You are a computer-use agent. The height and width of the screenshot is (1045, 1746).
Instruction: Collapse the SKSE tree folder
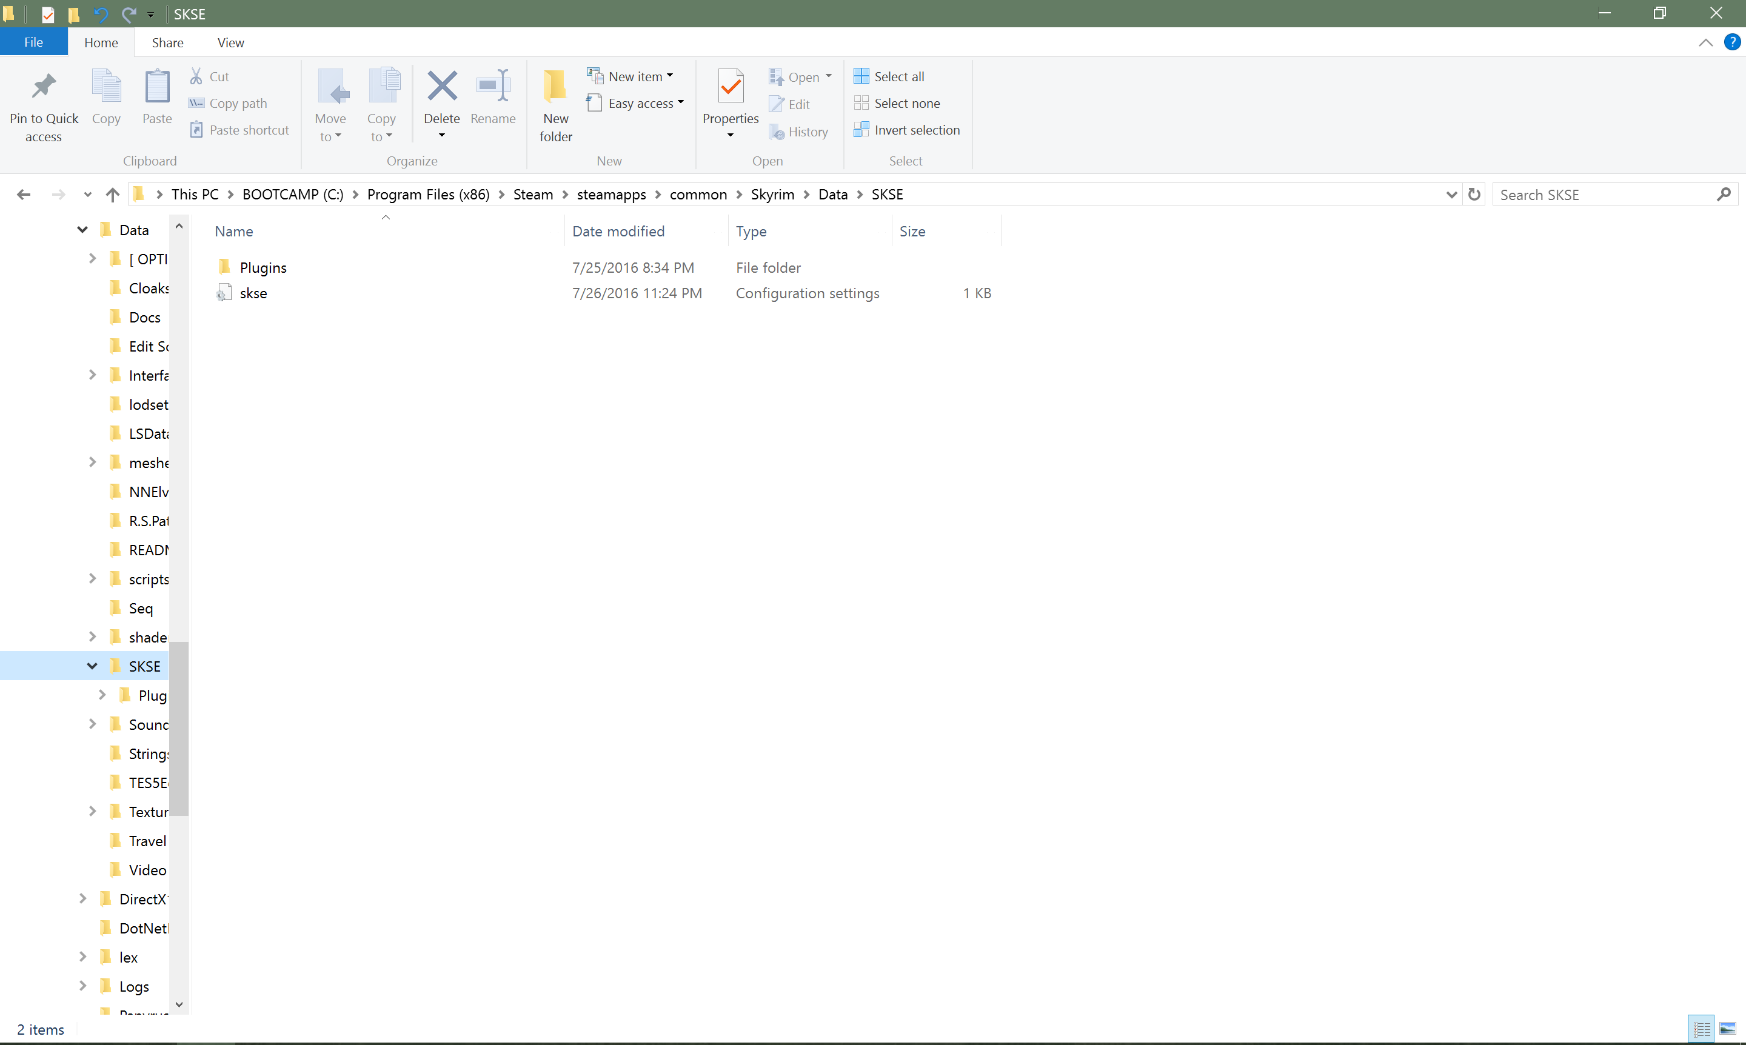[x=92, y=666]
